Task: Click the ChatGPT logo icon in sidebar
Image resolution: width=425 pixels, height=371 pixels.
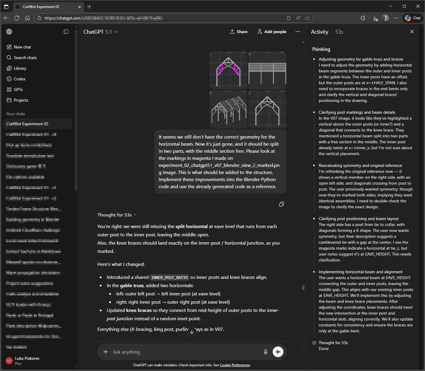Action: point(9,32)
